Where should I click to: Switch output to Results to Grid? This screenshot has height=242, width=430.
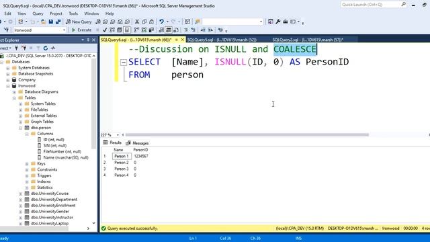pos(169,30)
